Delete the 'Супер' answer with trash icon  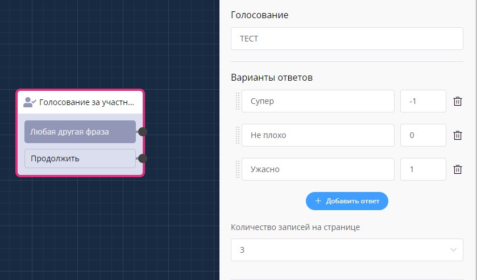457,101
